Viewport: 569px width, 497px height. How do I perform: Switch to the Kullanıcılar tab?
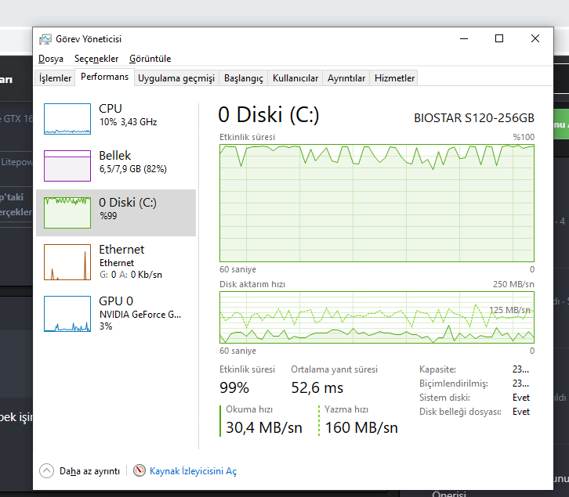[x=295, y=78]
